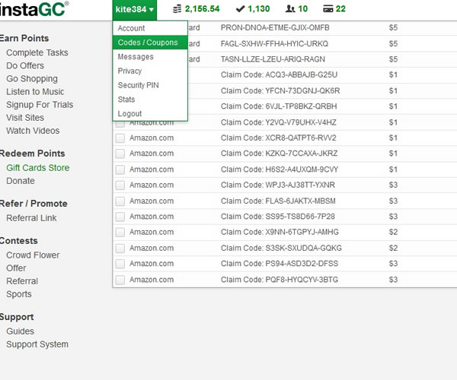This screenshot has height=380, width=457.
Task: Click claim code S3SK-SXUDQA-GQKG text
Action: click(281, 248)
